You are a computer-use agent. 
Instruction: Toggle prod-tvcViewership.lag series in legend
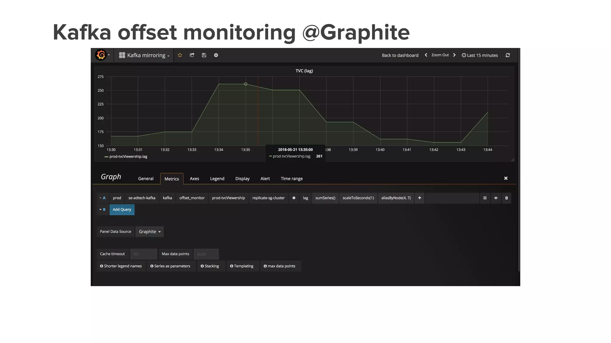click(128, 157)
